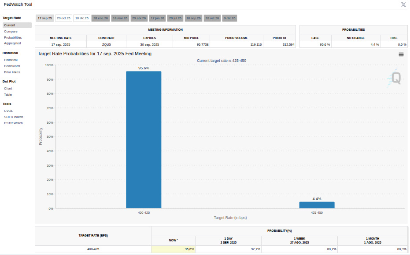
Task: Select the highlighted NOW 95,6% cell
Action: coord(173,249)
